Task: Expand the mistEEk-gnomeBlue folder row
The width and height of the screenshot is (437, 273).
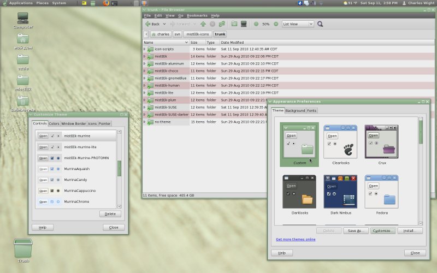Action: [x=145, y=78]
